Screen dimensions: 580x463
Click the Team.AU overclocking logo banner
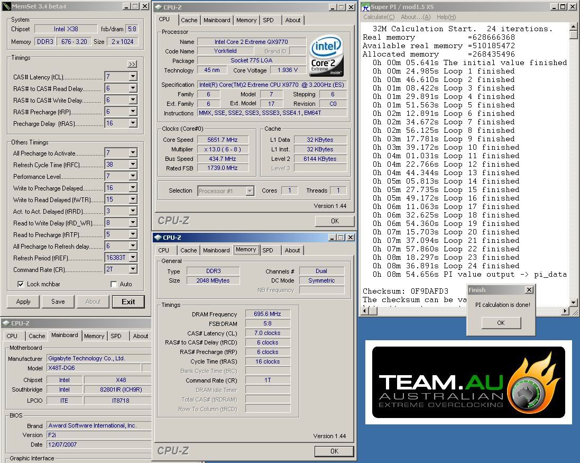[468, 382]
